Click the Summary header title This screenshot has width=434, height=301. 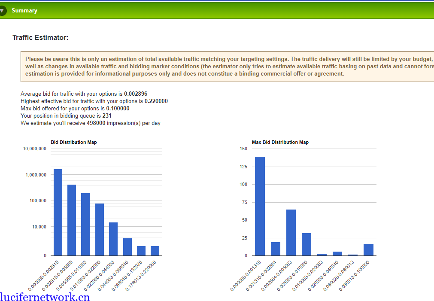pyautogui.click(x=24, y=11)
